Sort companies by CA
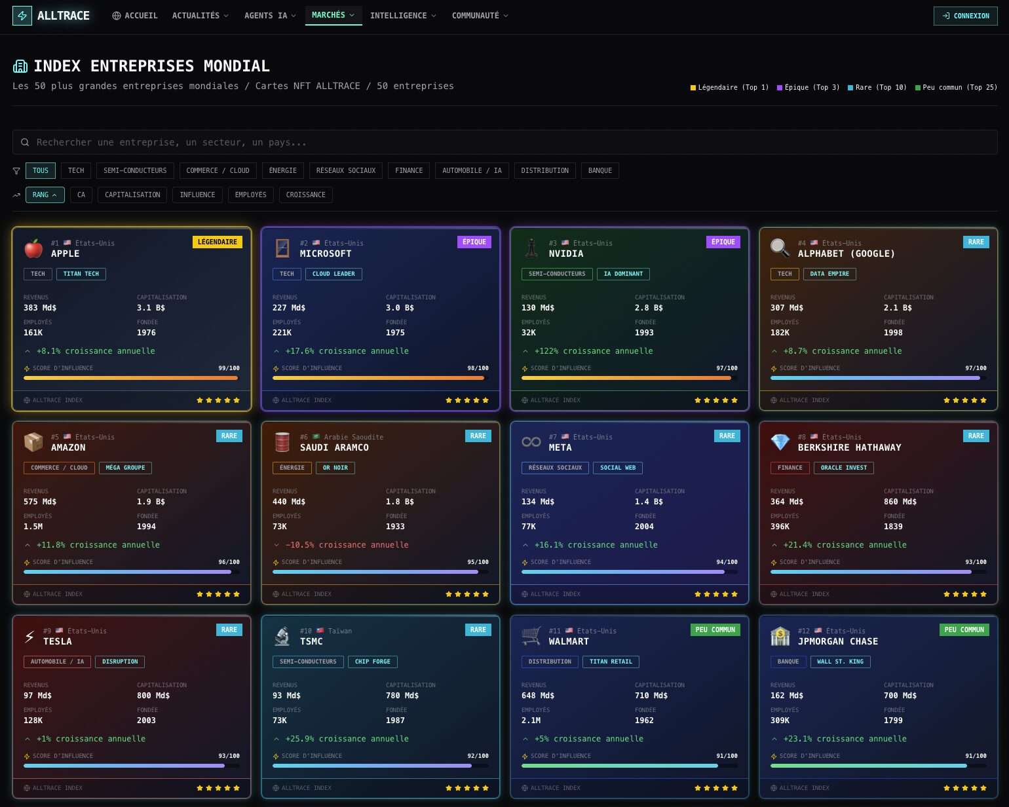1009x807 pixels. click(x=81, y=195)
